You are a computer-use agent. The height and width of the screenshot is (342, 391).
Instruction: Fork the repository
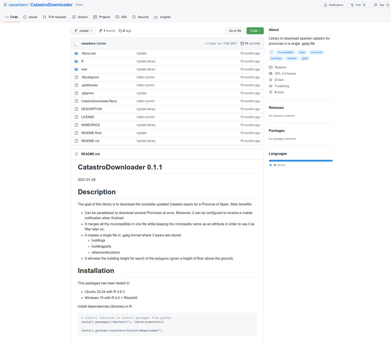coord(358,5)
